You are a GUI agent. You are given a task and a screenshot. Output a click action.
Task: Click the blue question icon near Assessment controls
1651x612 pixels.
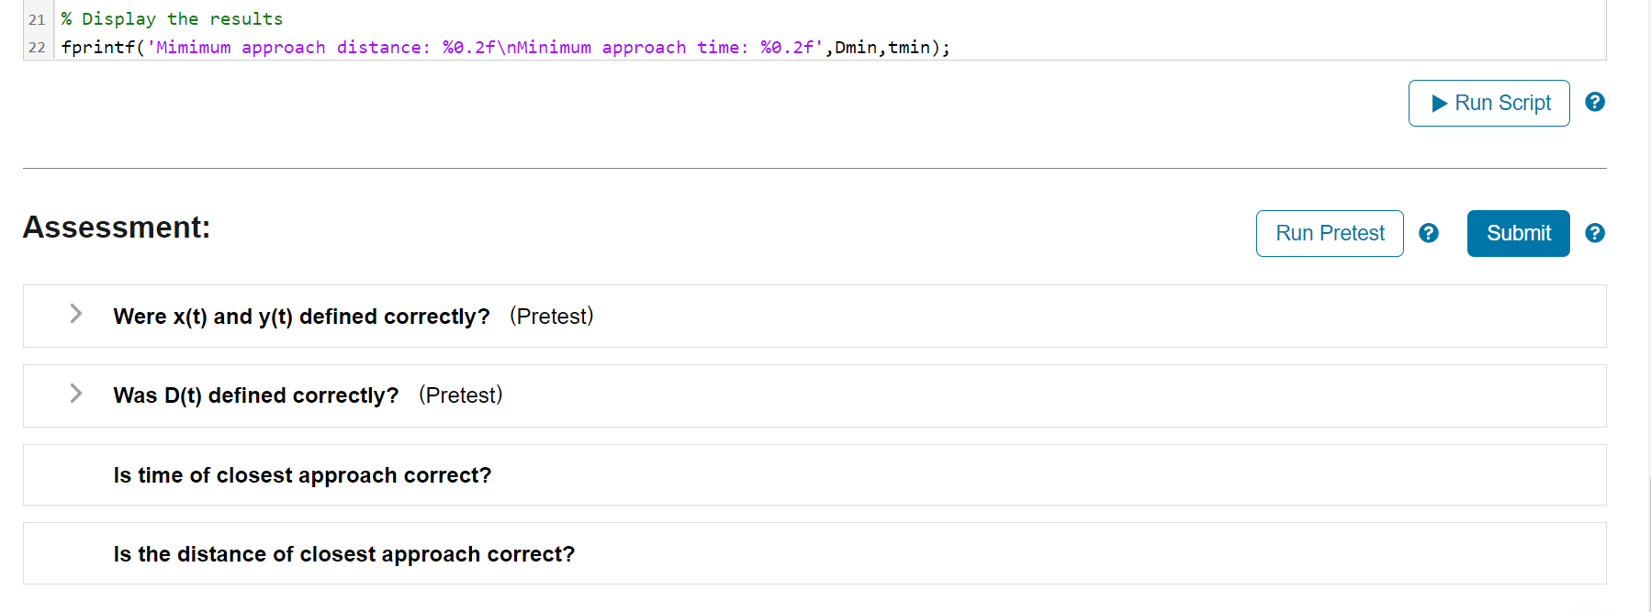(x=1428, y=233)
